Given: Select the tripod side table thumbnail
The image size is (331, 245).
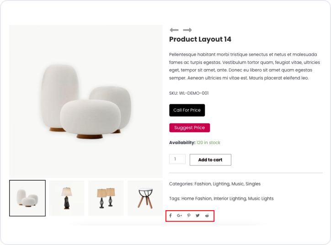Looking at the screenshot, I should pos(145,198).
